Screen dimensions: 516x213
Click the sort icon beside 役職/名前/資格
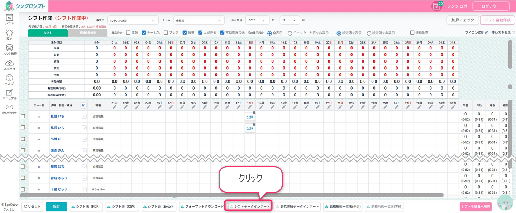83,105
